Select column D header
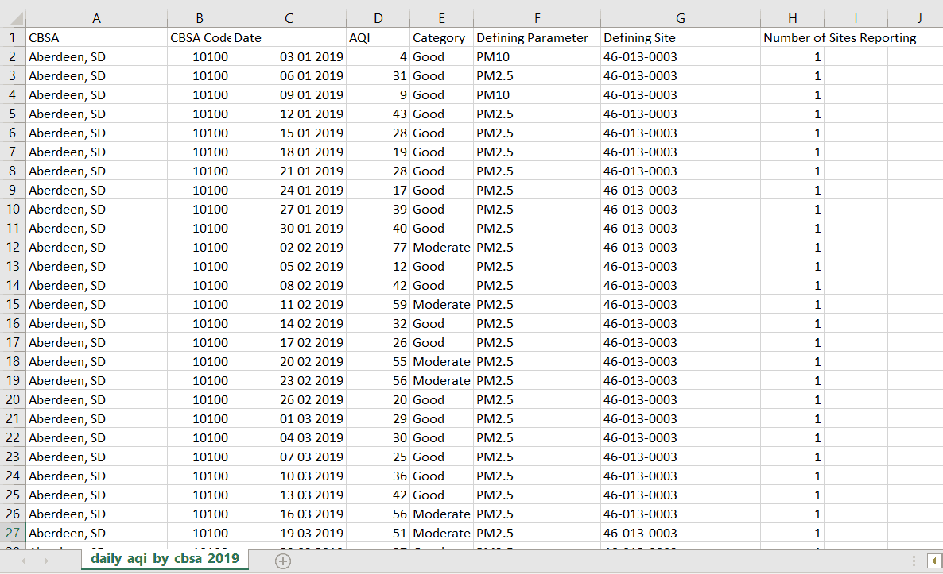This screenshot has width=943, height=574. (x=378, y=19)
